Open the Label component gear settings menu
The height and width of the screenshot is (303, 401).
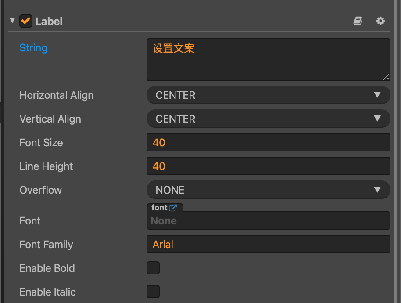pyautogui.click(x=380, y=21)
